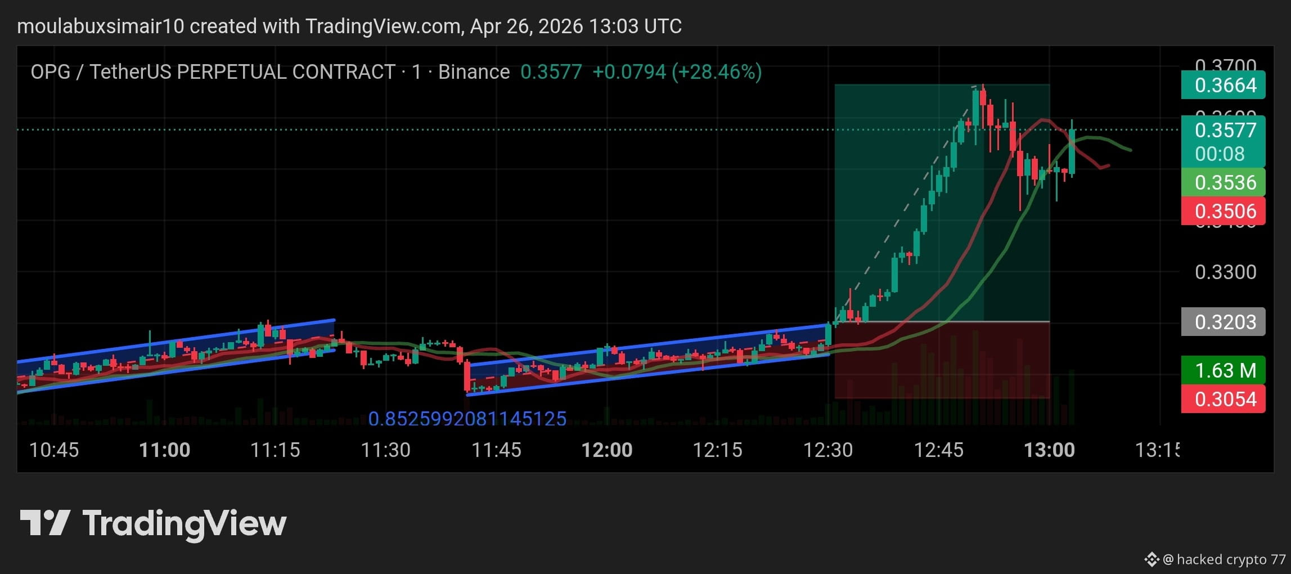Open the TradingView wordmark link

point(185,524)
